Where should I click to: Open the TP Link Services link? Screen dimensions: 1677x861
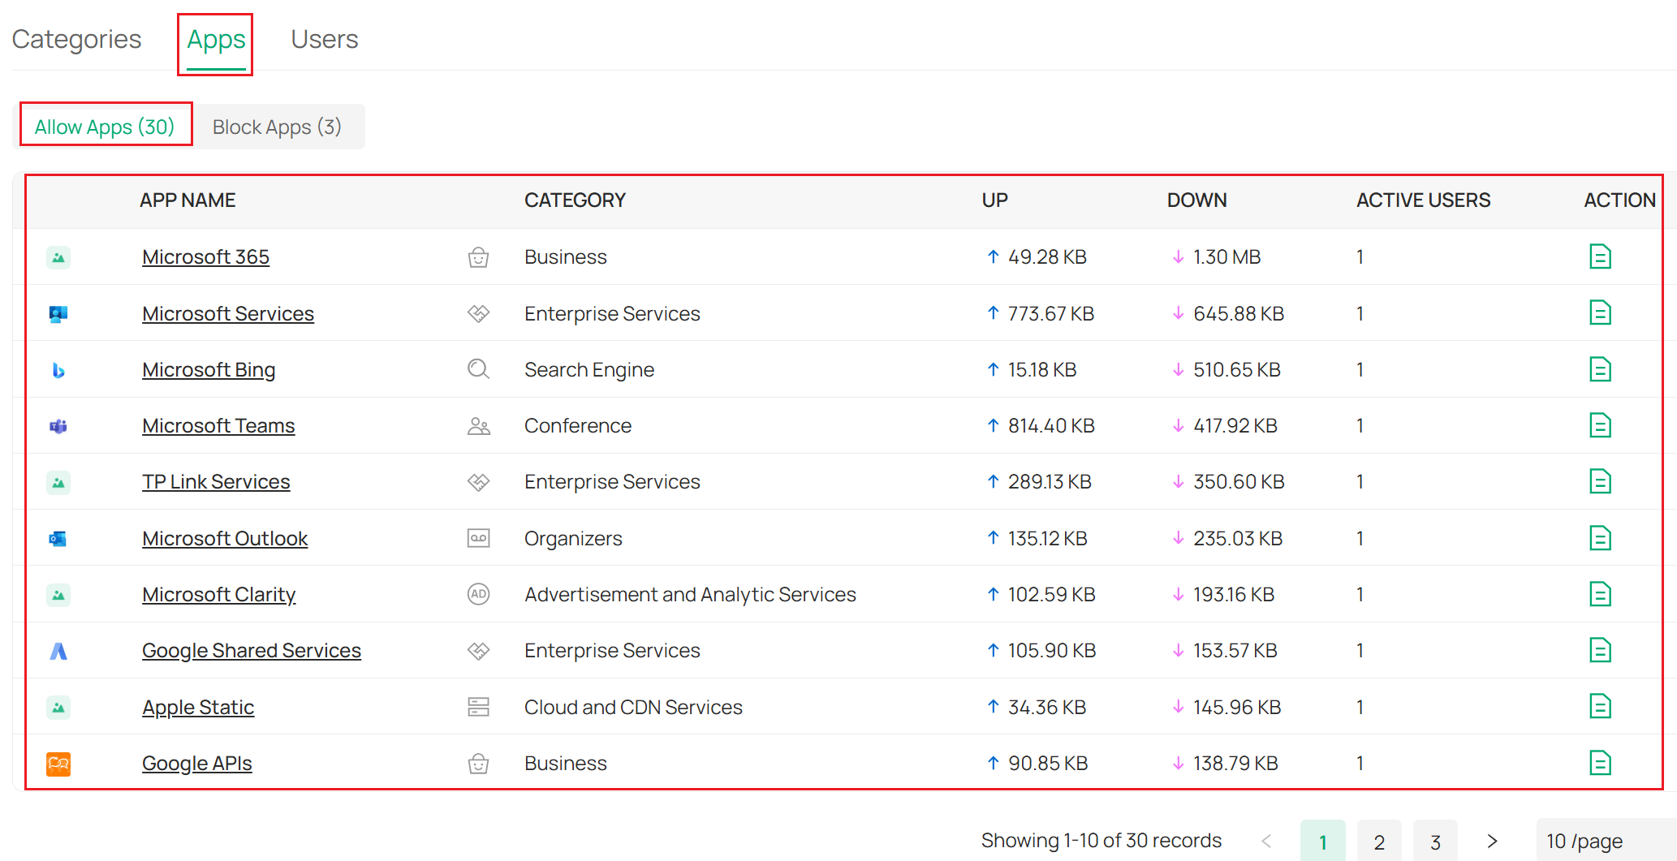215,481
